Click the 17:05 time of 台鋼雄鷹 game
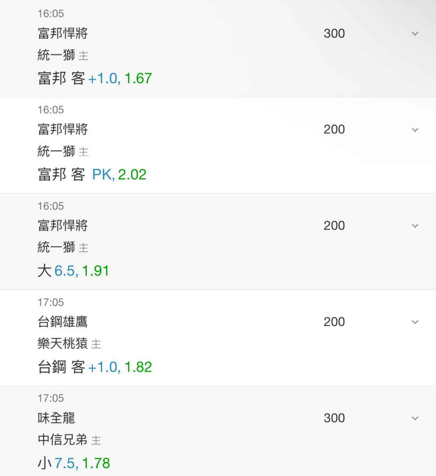 pyautogui.click(x=50, y=302)
